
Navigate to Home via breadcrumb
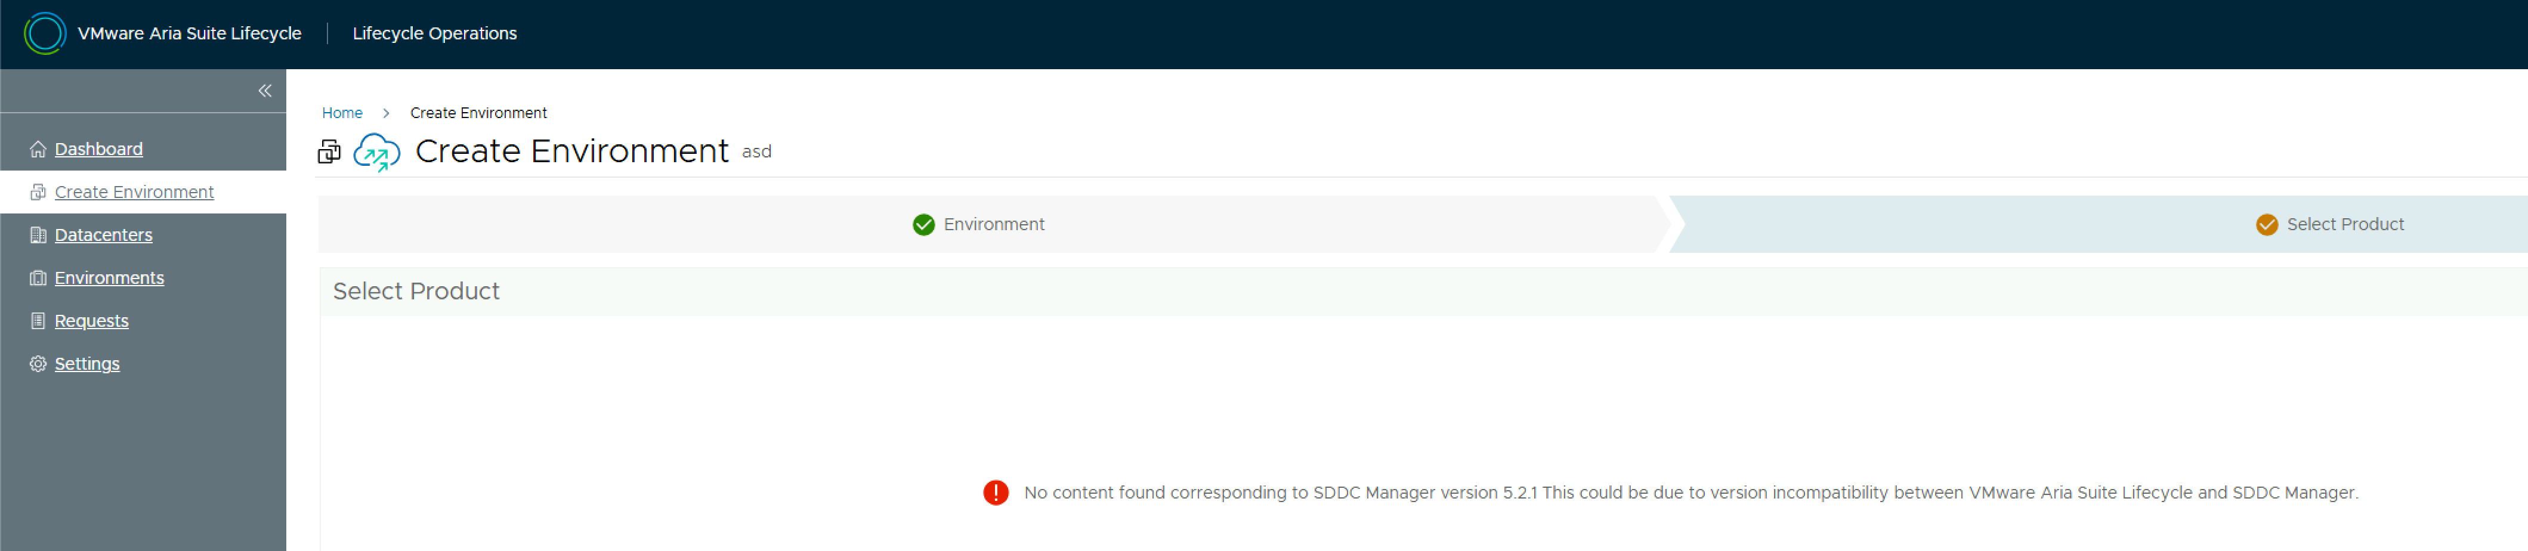tap(342, 113)
